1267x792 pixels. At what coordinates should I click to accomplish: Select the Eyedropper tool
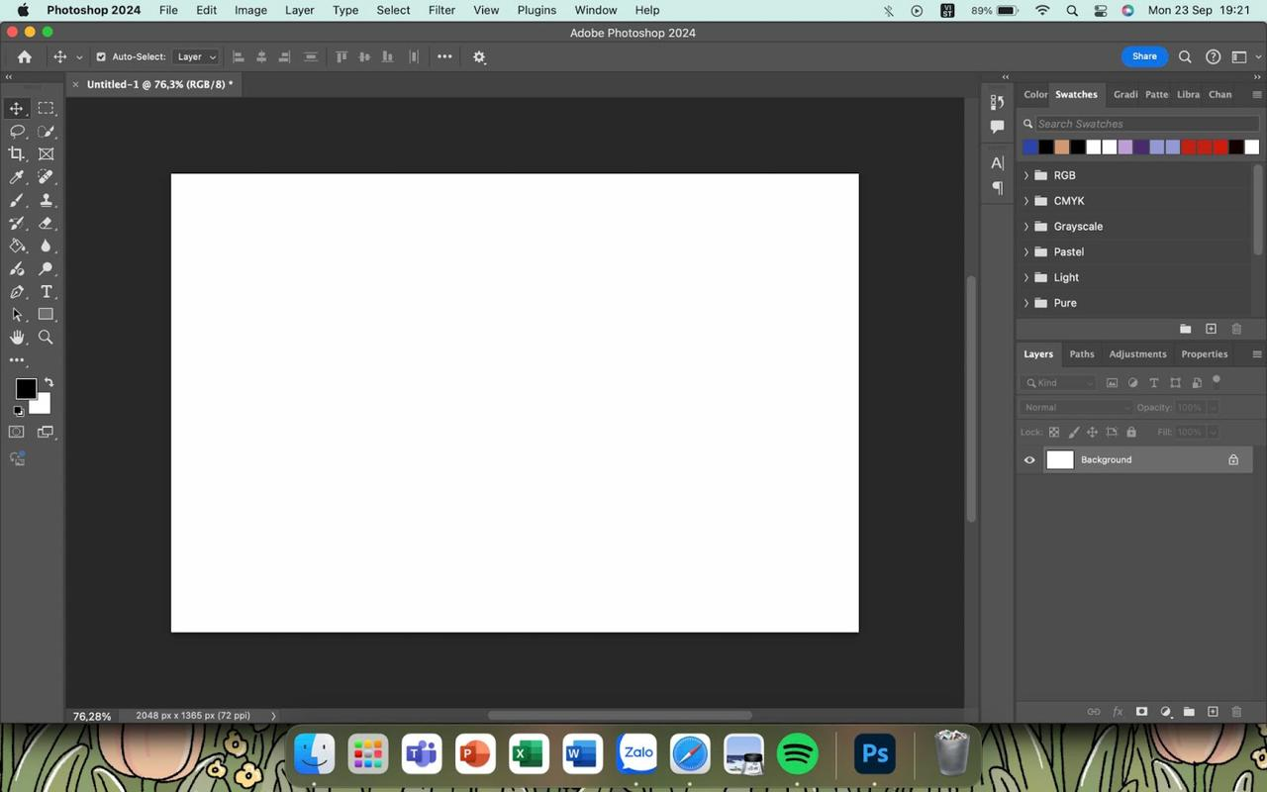[17, 177]
